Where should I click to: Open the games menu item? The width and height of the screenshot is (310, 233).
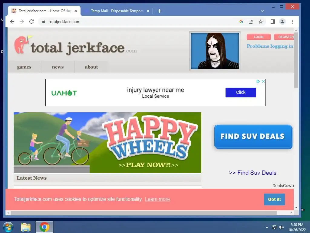point(24,67)
